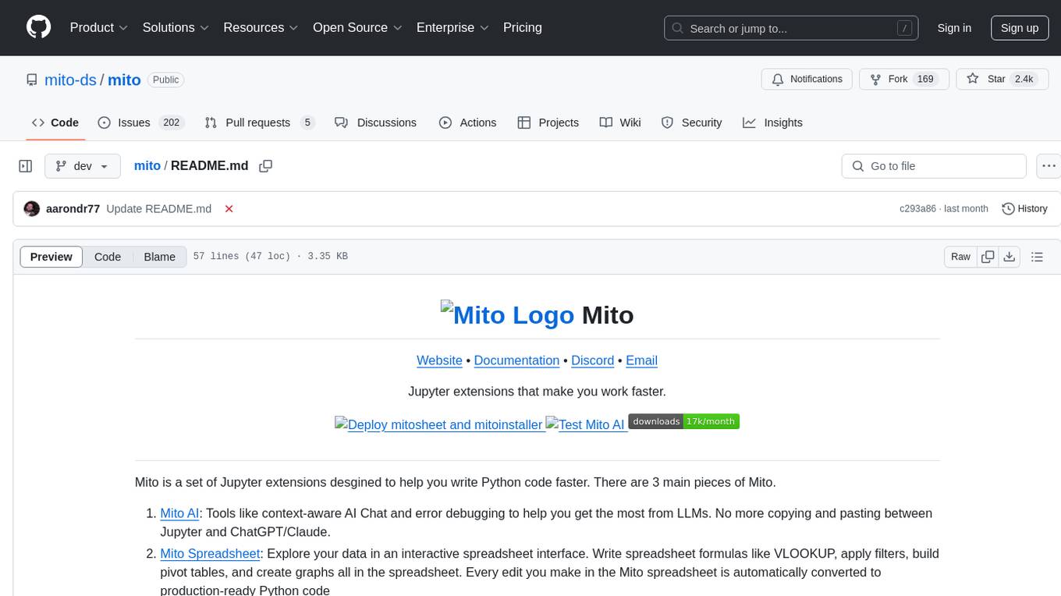Switch to the Code tab
Screen dimensions: 1061x596
click(x=55, y=122)
